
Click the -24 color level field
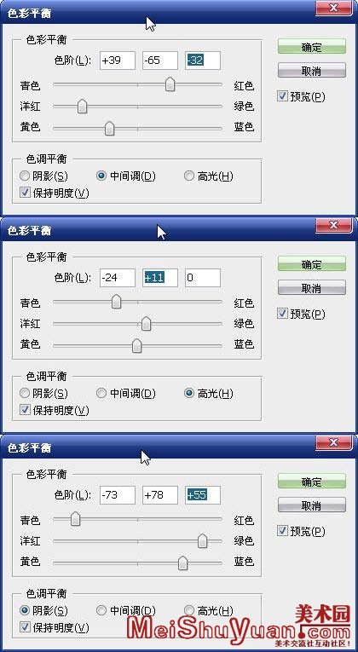(118, 277)
